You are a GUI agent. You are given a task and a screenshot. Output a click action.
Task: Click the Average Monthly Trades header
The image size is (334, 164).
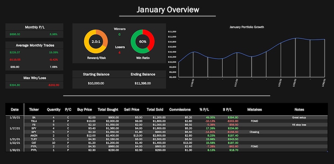(35, 45)
